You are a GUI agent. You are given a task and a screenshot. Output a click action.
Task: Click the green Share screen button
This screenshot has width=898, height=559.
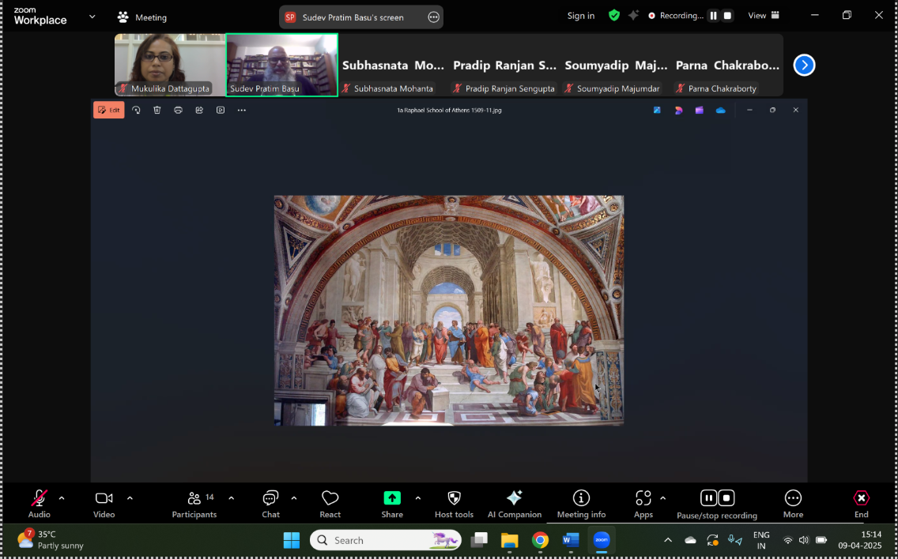click(392, 504)
